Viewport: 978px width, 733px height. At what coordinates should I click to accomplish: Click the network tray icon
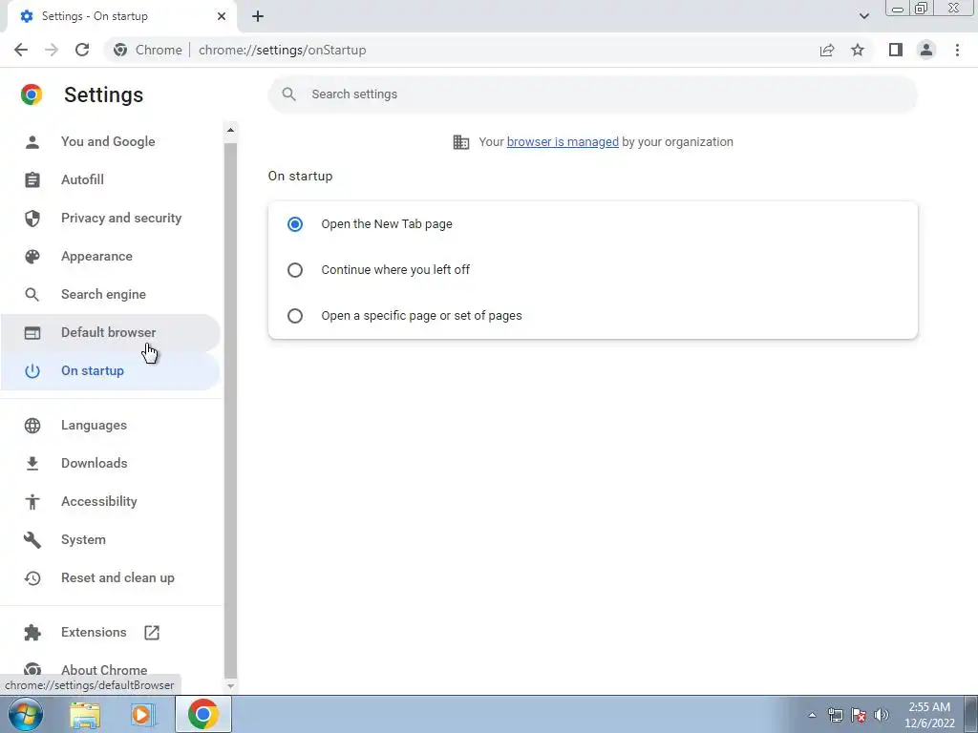click(835, 715)
